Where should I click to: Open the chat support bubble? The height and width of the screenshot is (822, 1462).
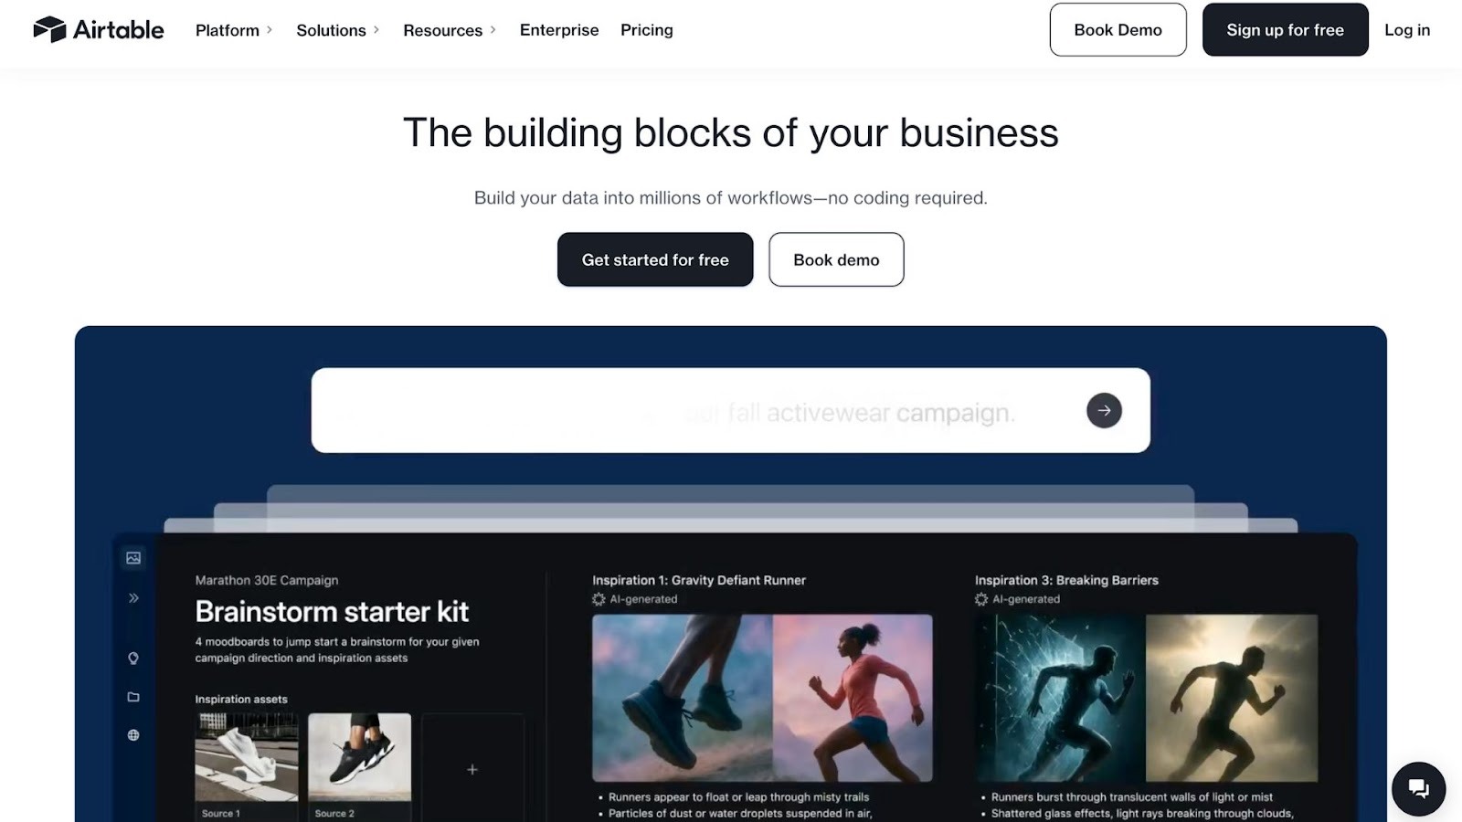point(1418,788)
